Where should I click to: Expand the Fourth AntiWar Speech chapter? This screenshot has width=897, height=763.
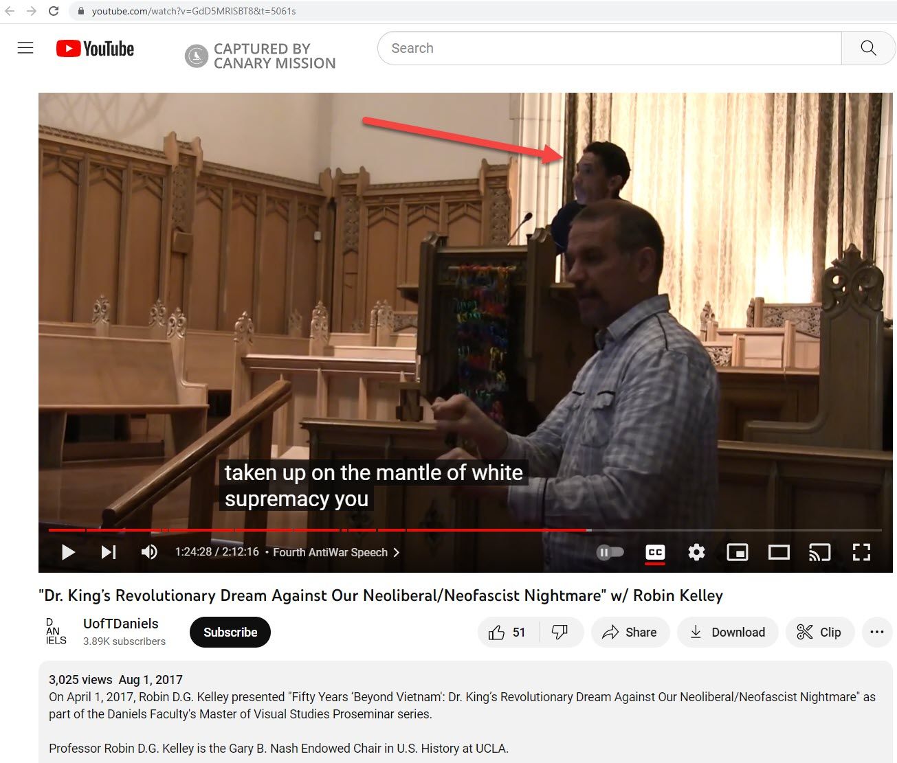tap(336, 552)
